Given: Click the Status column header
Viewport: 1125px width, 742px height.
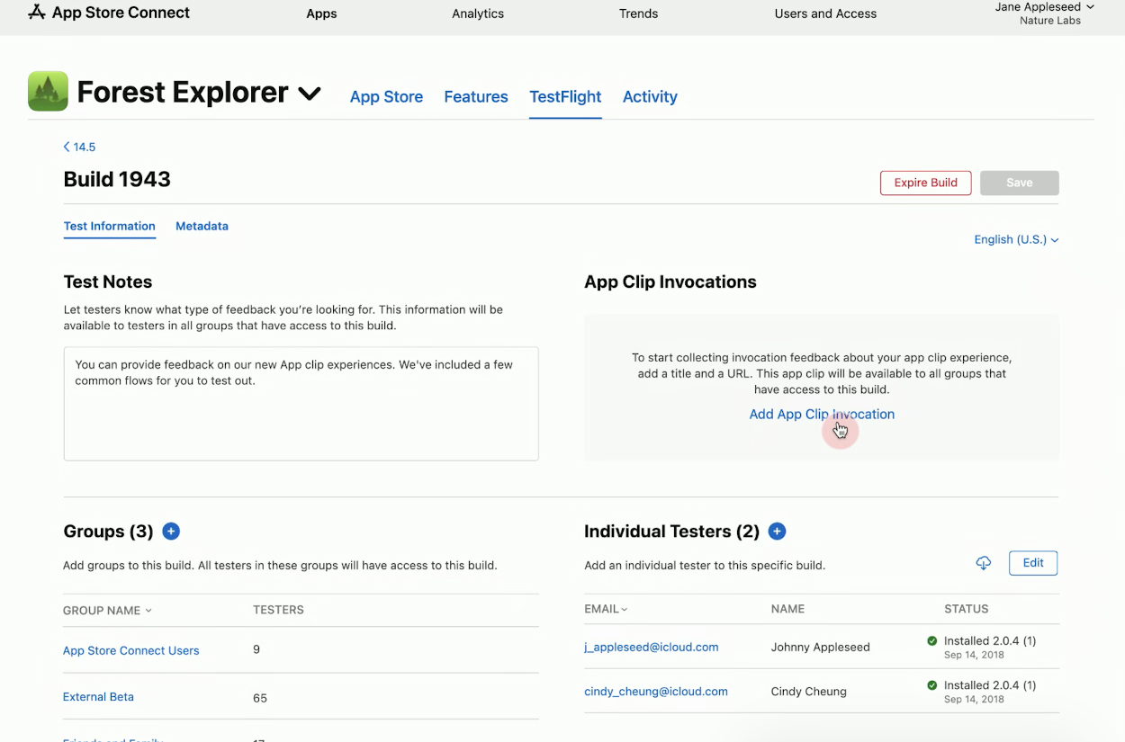Looking at the screenshot, I should click(967, 609).
